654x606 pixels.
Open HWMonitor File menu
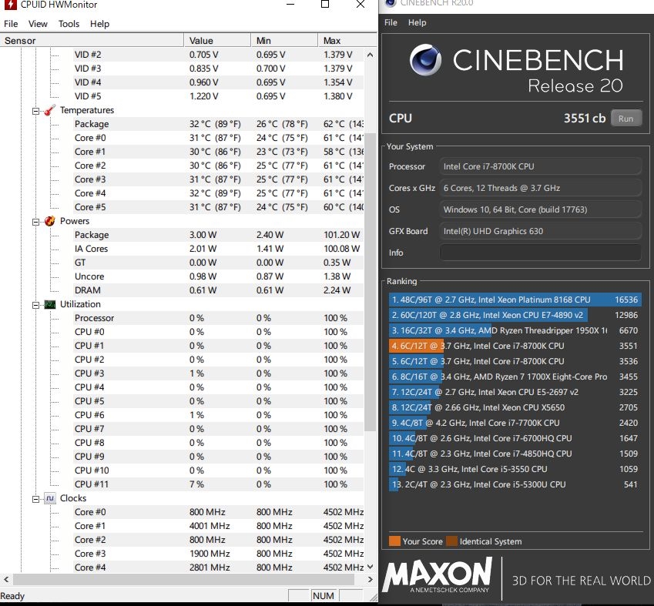[x=11, y=24]
